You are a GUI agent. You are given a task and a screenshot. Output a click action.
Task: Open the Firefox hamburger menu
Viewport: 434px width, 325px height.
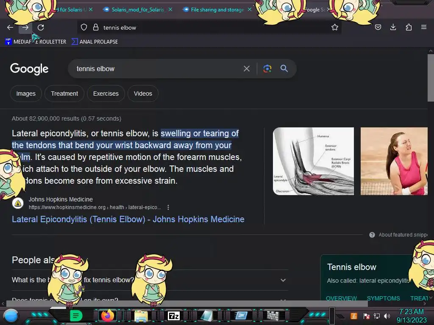tap(424, 27)
